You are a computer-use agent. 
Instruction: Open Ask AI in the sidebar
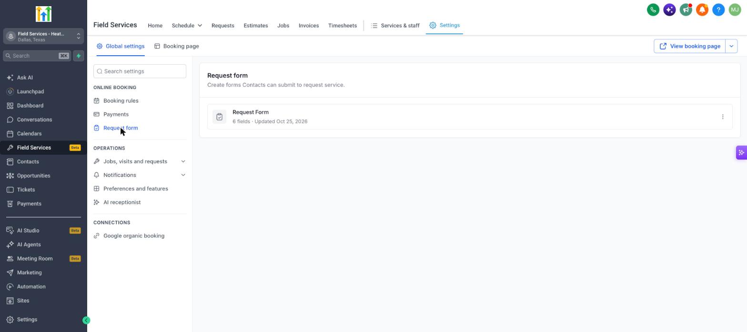[x=43, y=78]
